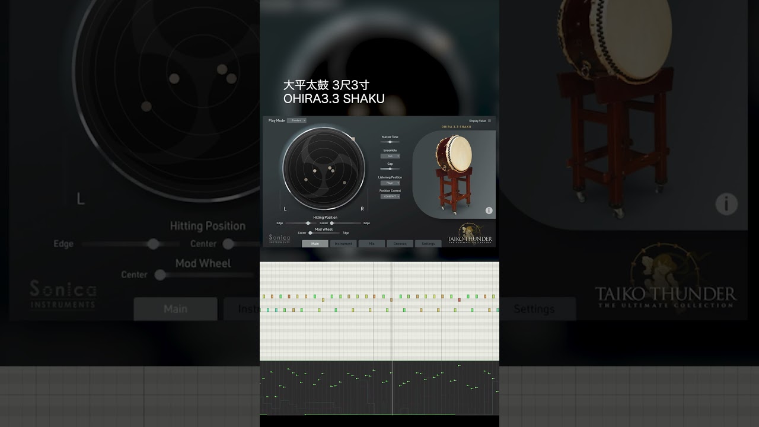Click the 'Listening Position' label
The height and width of the screenshot is (427, 759).
390,177
